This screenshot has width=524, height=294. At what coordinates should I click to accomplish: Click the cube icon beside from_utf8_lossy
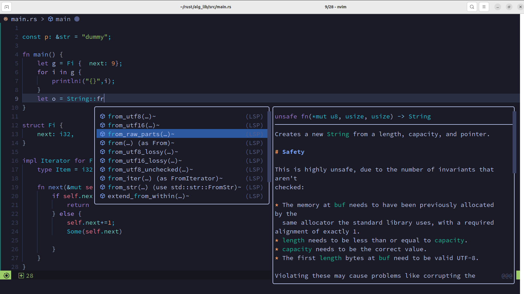(103, 152)
